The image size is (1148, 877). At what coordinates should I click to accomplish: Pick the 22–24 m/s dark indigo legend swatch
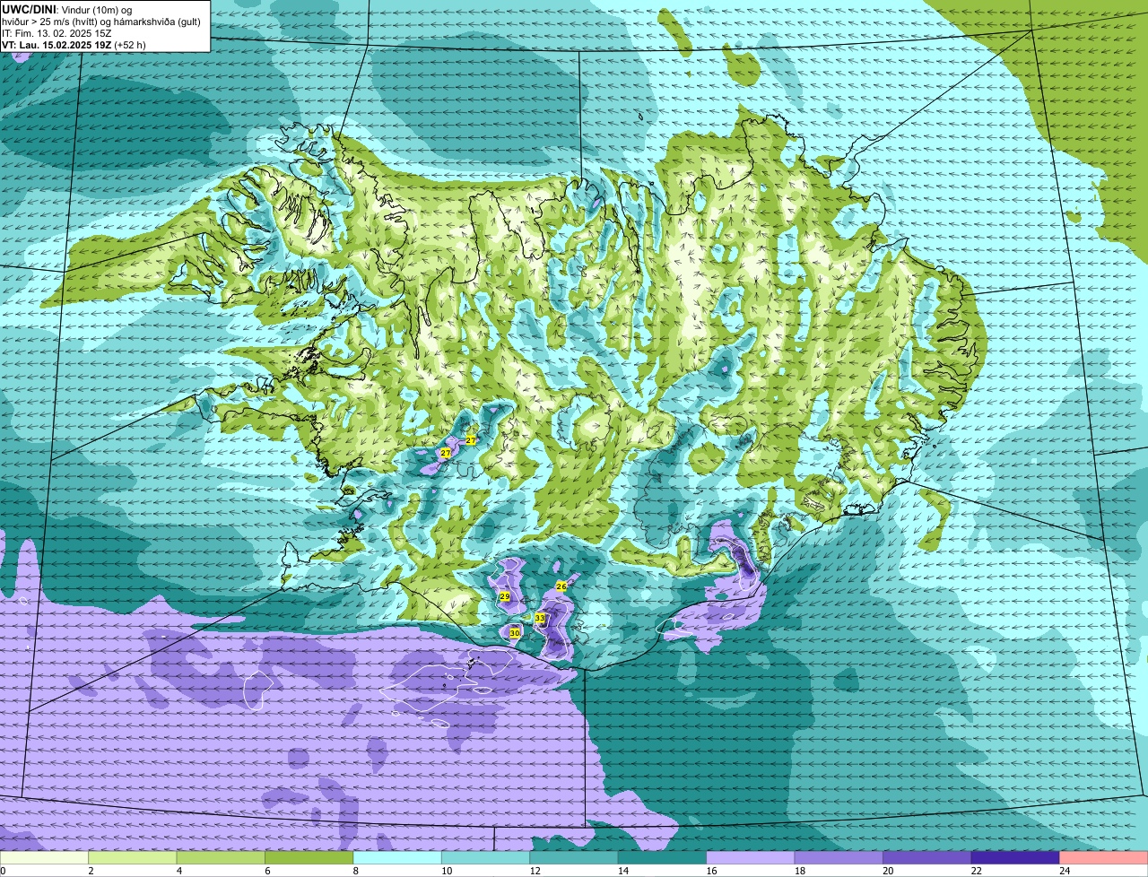(x=1015, y=857)
